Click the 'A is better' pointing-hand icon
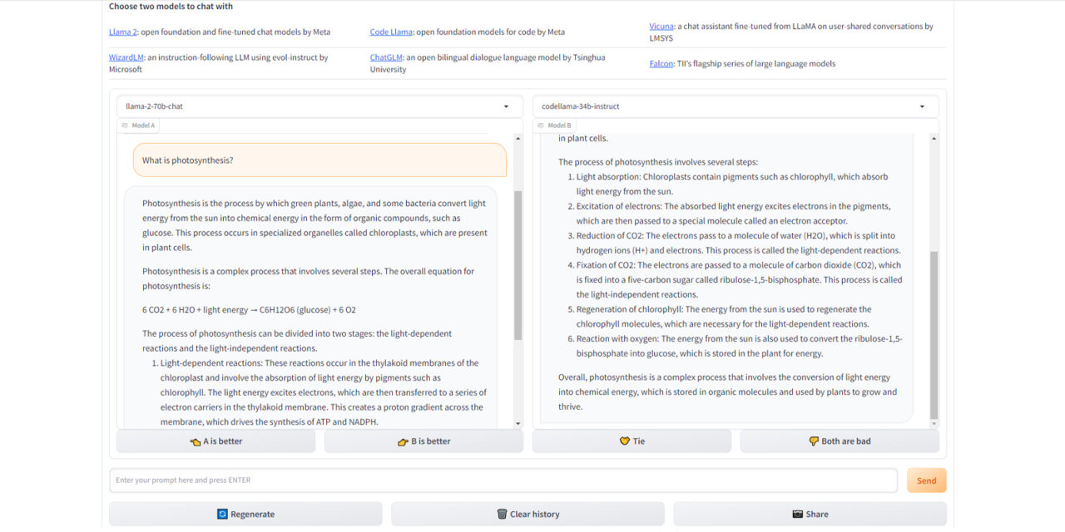The height and width of the screenshot is (532, 1065). coord(196,441)
